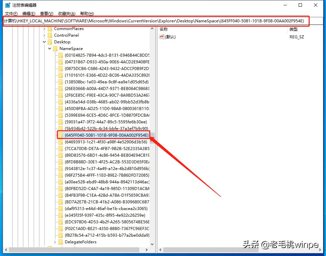The width and height of the screenshot is (326, 256).
Task: Click folder icon of {11016101-E366 key
Action: tap(60, 75)
